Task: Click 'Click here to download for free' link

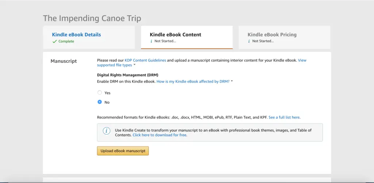Action: [x=160, y=135]
